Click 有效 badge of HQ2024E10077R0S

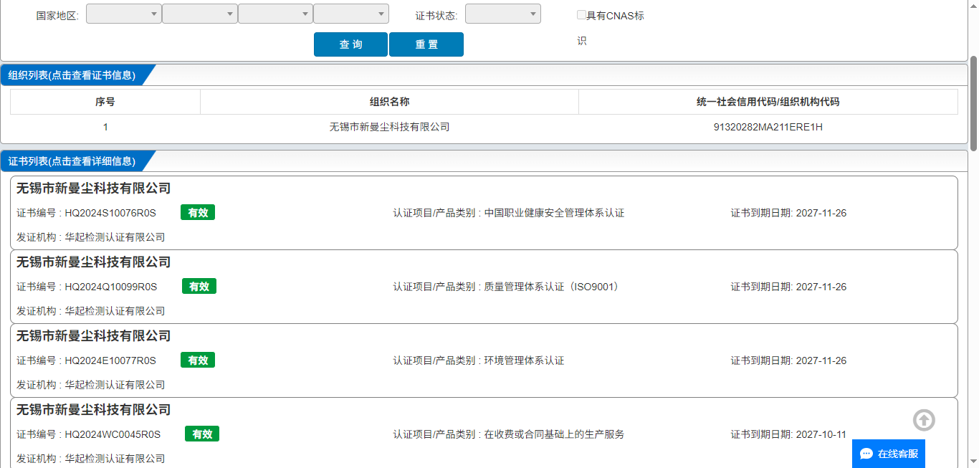pyautogui.click(x=198, y=360)
